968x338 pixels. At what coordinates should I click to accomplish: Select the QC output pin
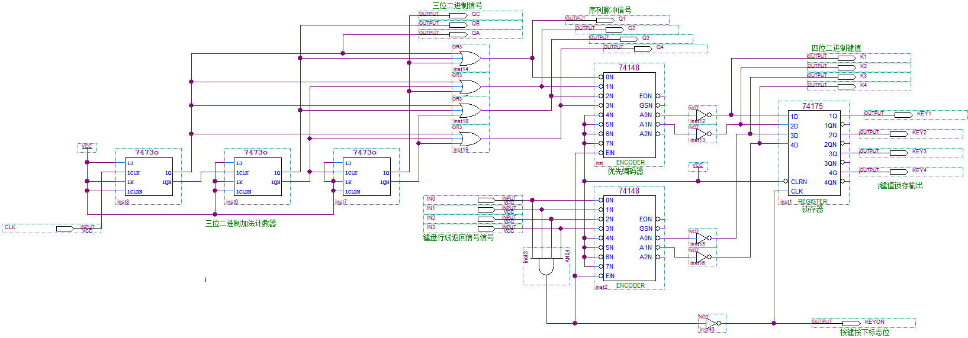coord(458,15)
